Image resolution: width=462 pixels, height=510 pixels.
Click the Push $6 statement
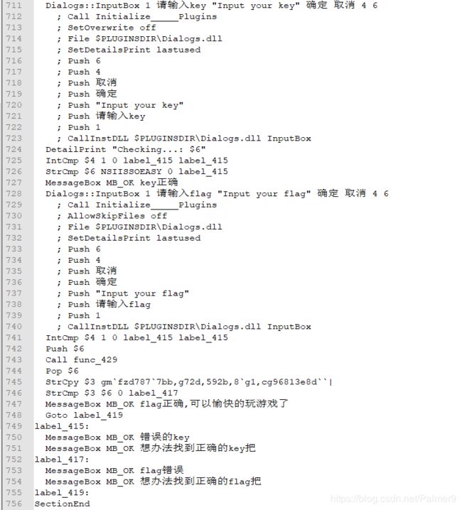(65, 349)
